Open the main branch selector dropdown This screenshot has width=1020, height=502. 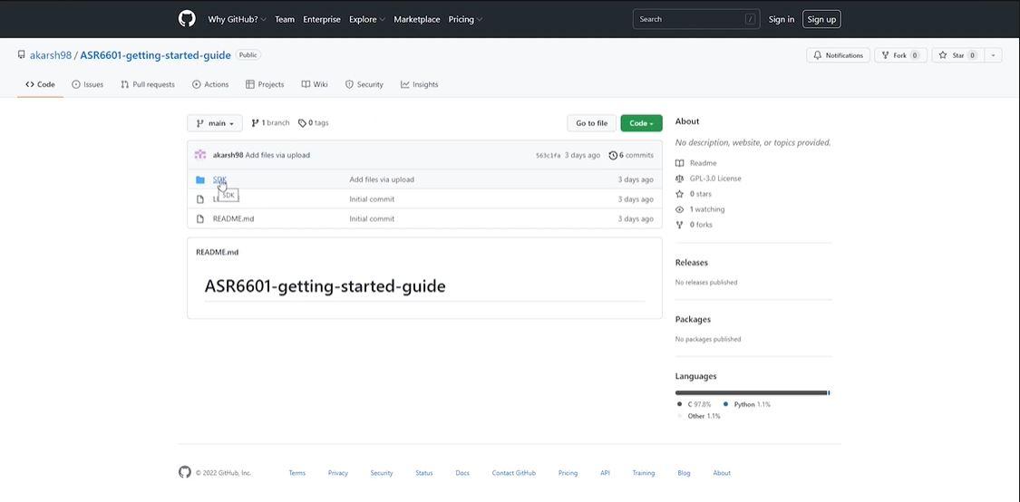point(215,123)
